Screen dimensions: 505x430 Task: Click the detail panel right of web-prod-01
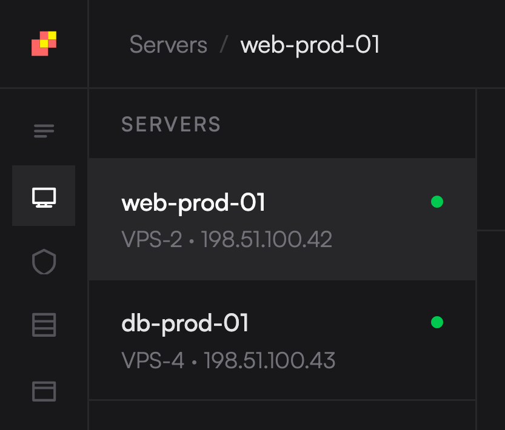coord(491,160)
